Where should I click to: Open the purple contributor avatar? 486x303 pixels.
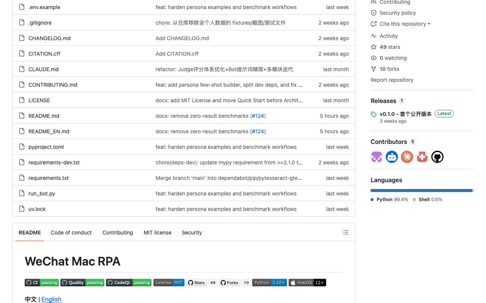click(377, 157)
